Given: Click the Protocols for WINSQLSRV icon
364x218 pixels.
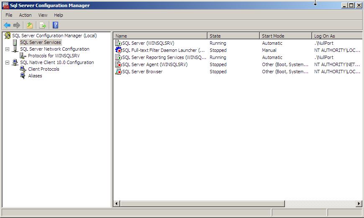Looking at the screenshot, I should coord(23,56).
